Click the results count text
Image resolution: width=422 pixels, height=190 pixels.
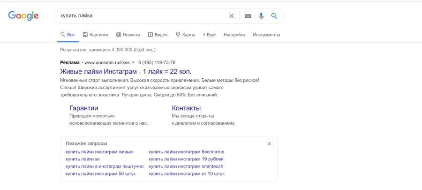pos(108,50)
